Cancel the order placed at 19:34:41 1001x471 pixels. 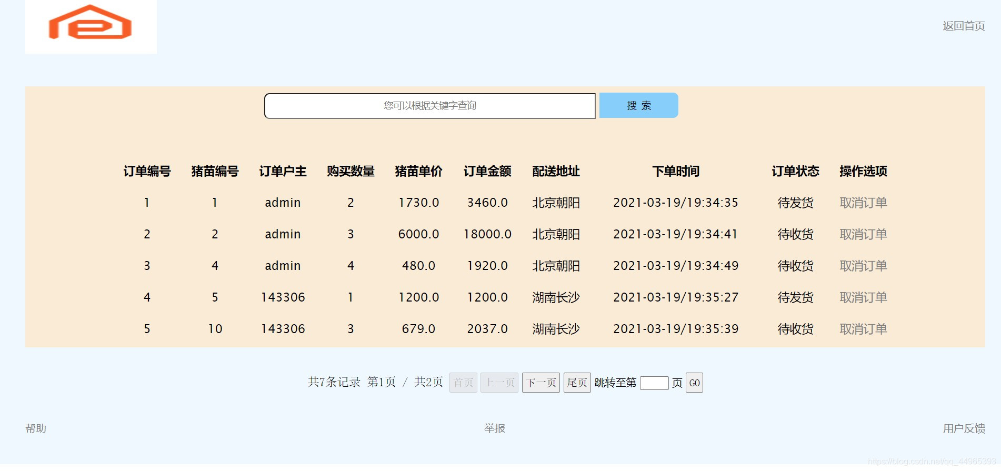(x=863, y=234)
